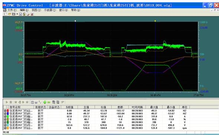Jump to the last record with the skip-forward button
219x135 pixels.
pyautogui.click(x=27, y=102)
